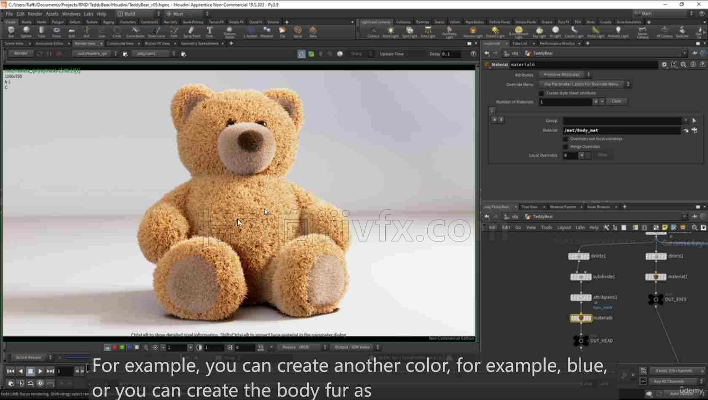Select the L-System shelf tool

click(x=250, y=32)
